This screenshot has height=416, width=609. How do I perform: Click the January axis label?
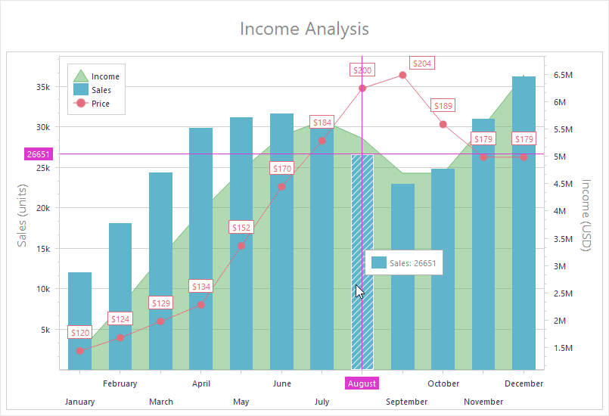(79, 402)
